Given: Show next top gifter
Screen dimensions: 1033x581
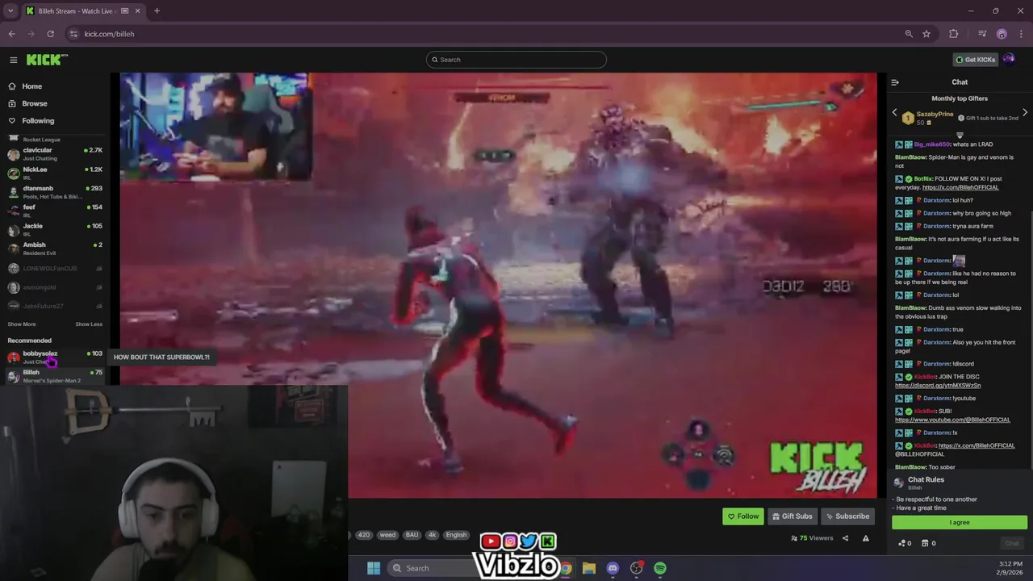Looking at the screenshot, I should (1025, 113).
